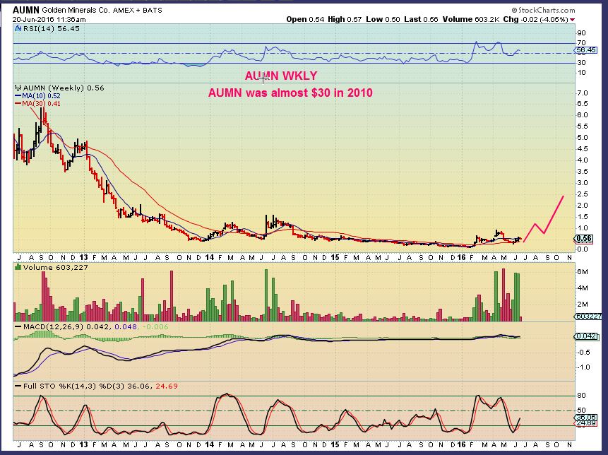Click the Low 0.50 quote value
This screenshot has width=608, height=455.
click(383, 19)
